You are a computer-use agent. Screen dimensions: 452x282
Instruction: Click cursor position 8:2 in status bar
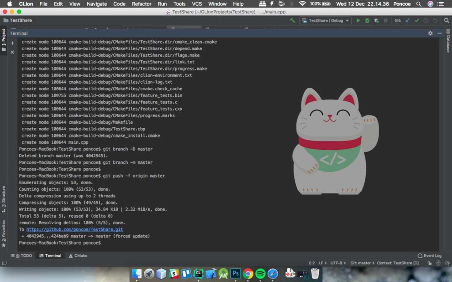[312, 263]
